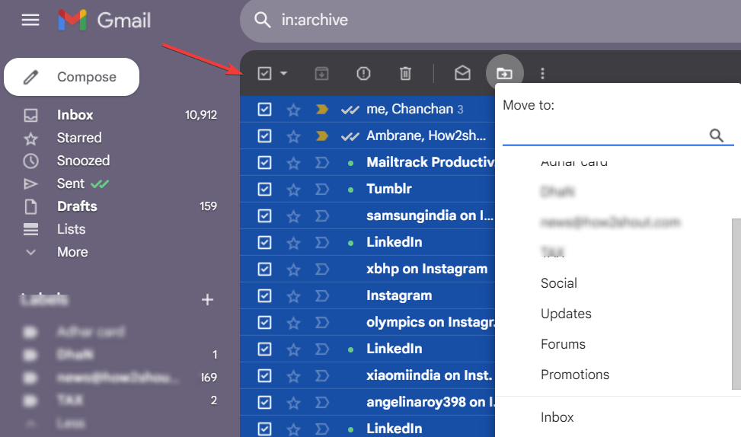Viewport: 741px width, 437px height.
Task: Click the Gmail logo
Action: tap(104, 20)
